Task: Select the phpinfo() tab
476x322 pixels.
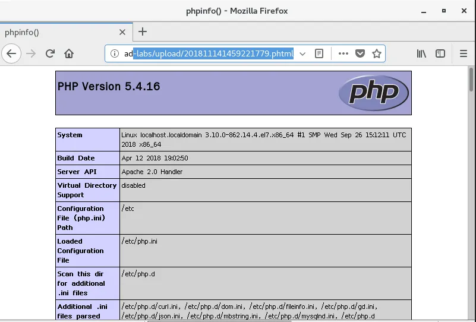Action: pyautogui.click(x=53, y=32)
